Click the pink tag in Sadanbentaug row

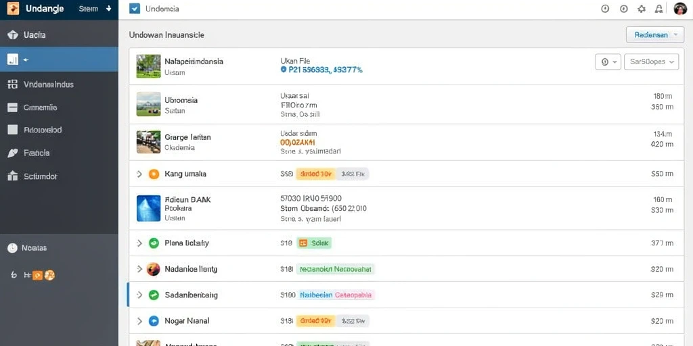(353, 295)
